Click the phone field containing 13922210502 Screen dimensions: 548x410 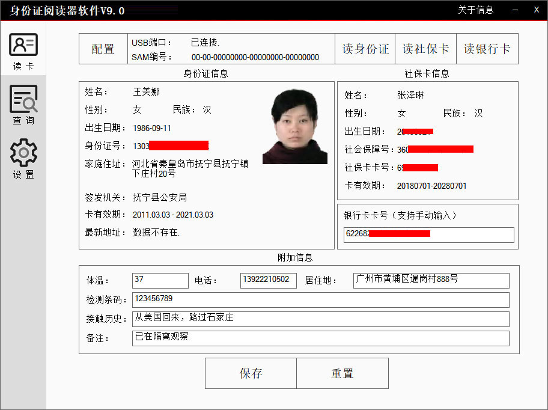(269, 280)
